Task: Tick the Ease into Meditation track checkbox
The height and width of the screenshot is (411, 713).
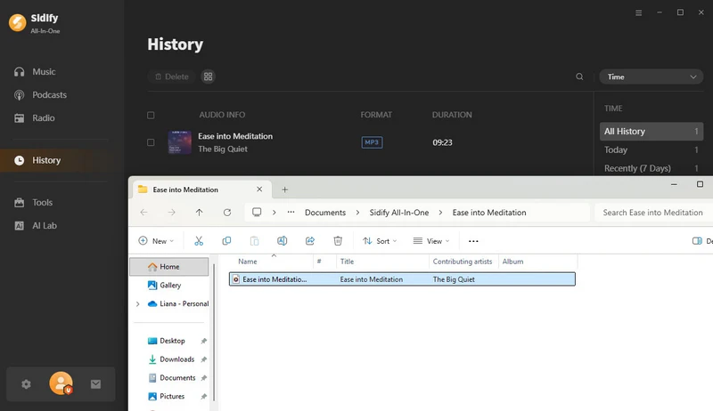Action: click(151, 142)
